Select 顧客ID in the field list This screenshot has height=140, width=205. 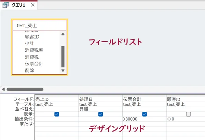(x=32, y=37)
